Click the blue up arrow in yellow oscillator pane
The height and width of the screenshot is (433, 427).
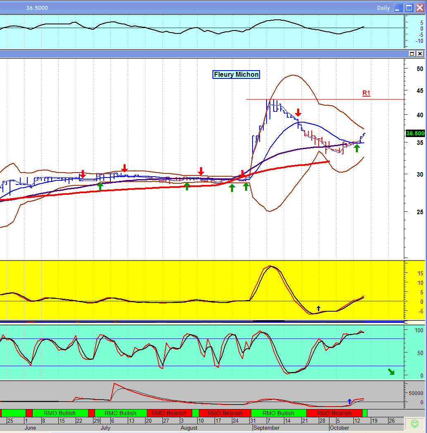pos(319,308)
